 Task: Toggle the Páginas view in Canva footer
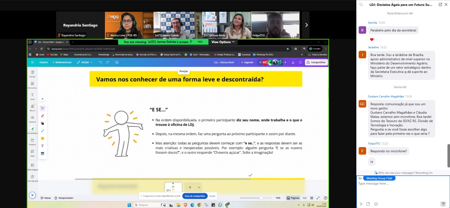tap(293, 198)
